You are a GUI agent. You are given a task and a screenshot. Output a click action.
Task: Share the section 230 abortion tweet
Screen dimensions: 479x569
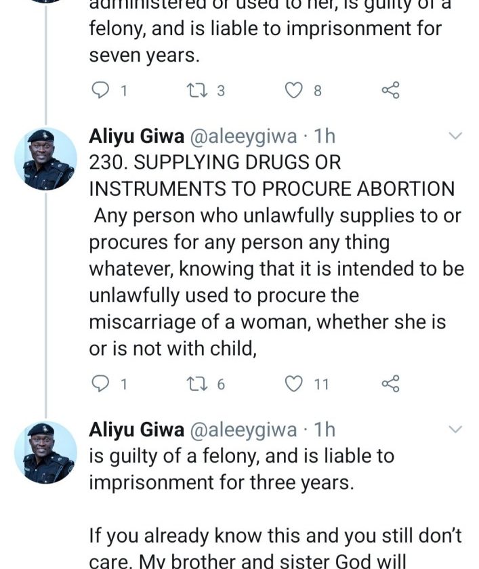coord(391,384)
